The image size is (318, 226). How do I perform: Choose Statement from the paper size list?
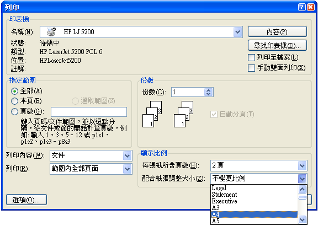(255, 195)
